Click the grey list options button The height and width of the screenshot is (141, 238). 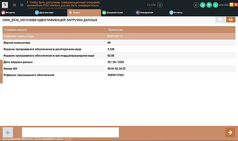220,20
